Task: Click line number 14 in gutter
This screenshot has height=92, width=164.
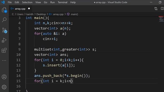Action: 18,76
